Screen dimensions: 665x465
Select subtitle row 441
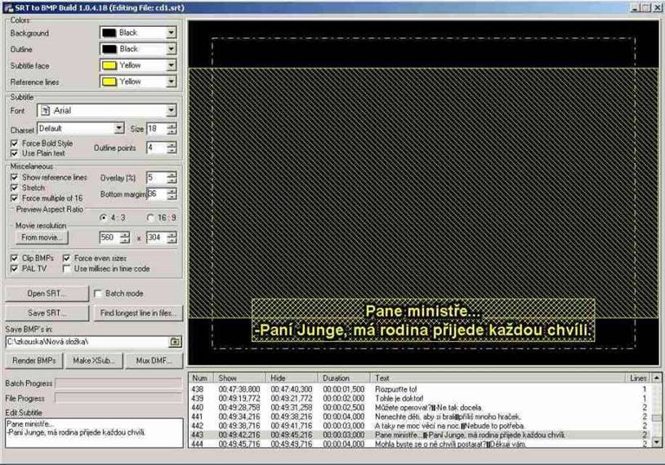click(x=419, y=417)
